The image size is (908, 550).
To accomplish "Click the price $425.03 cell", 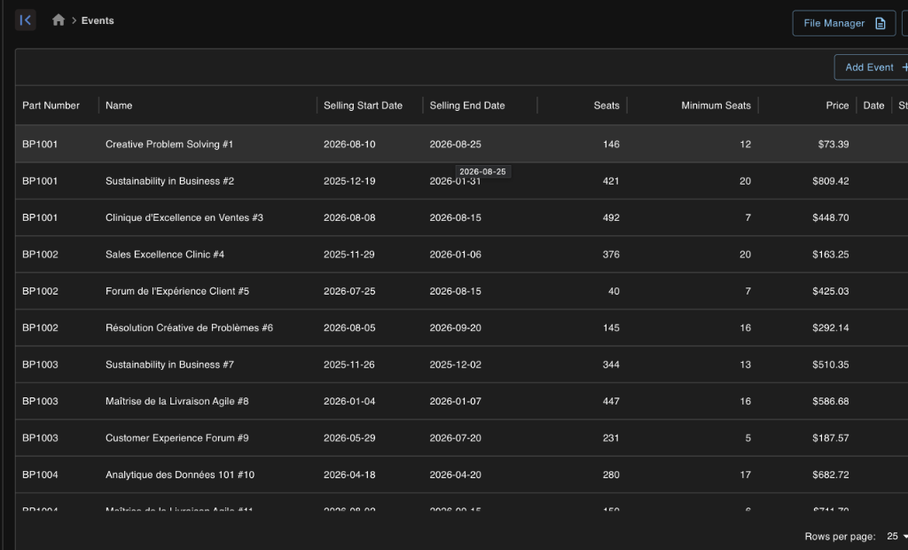I will click(x=830, y=291).
